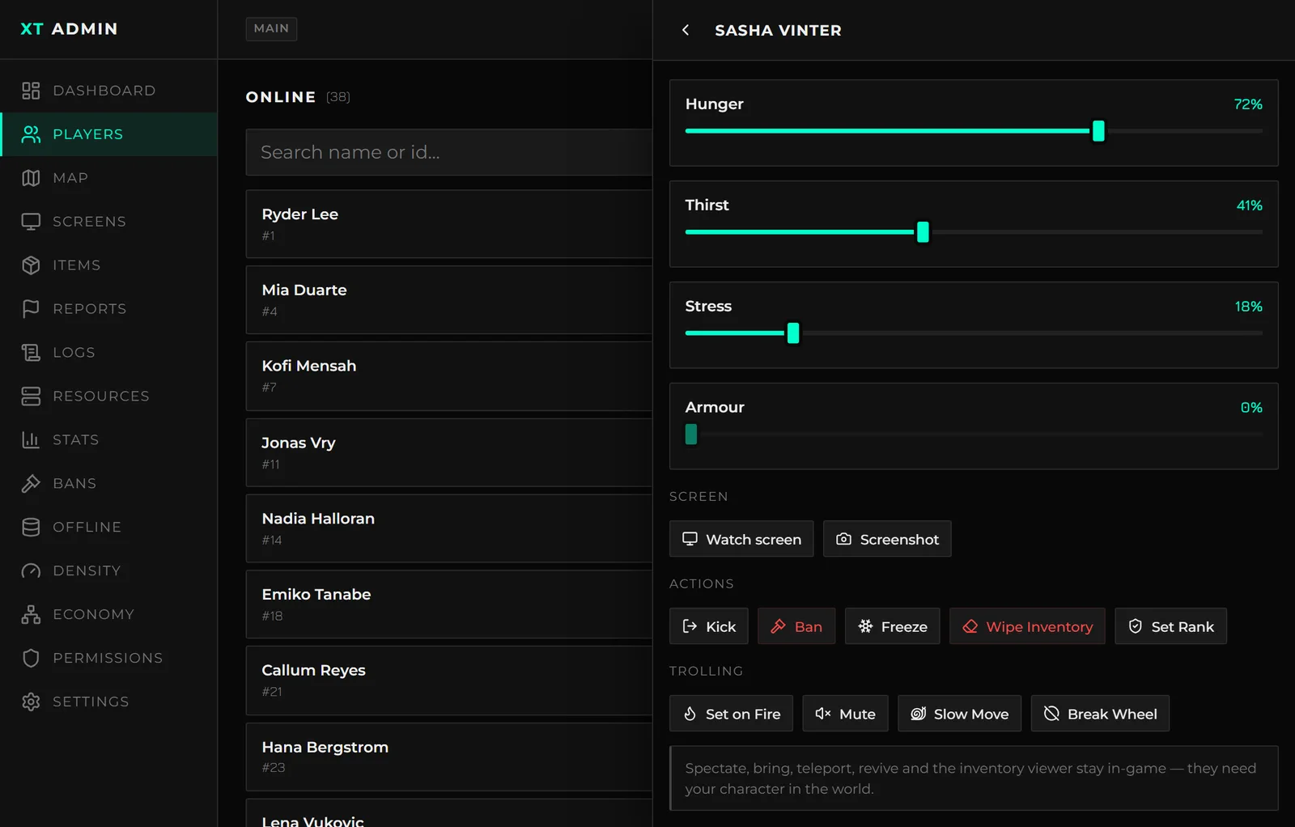Screen dimensions: 1295x827
Task: Select player Mia Duarte
Action: point(449,300)
